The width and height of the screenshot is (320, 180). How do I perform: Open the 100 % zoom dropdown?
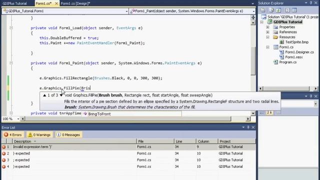coord(18,119)
